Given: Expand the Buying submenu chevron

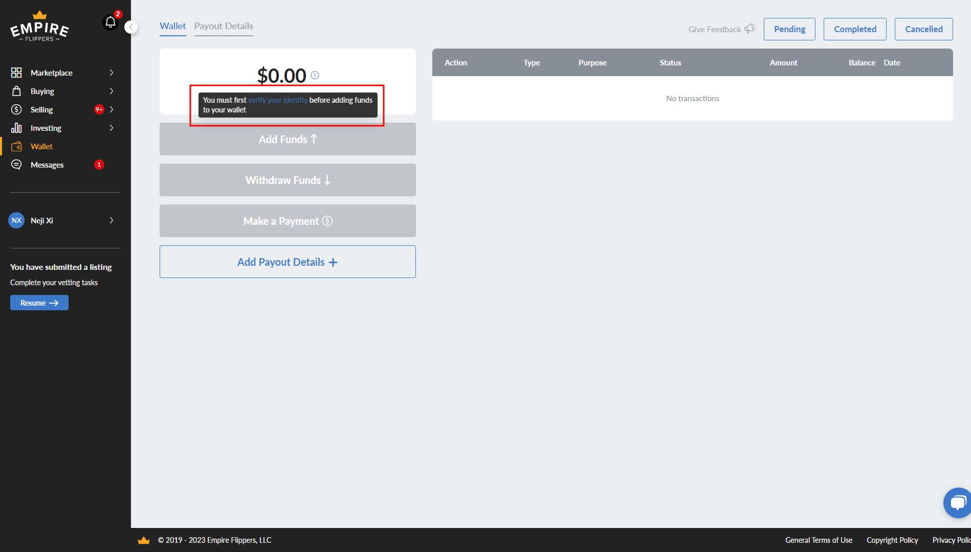Looking at the screenshot, I should tap(112, 91).
